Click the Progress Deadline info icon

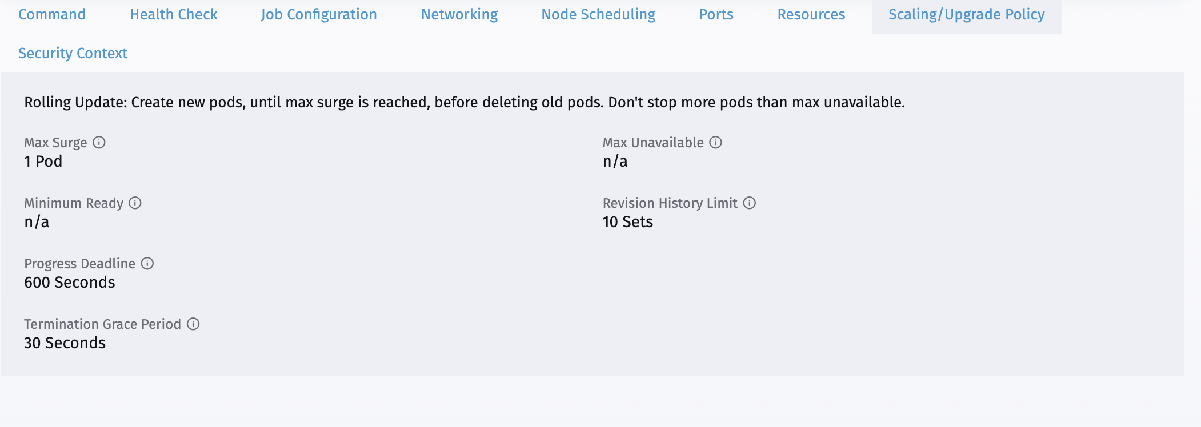coord(148,264)
